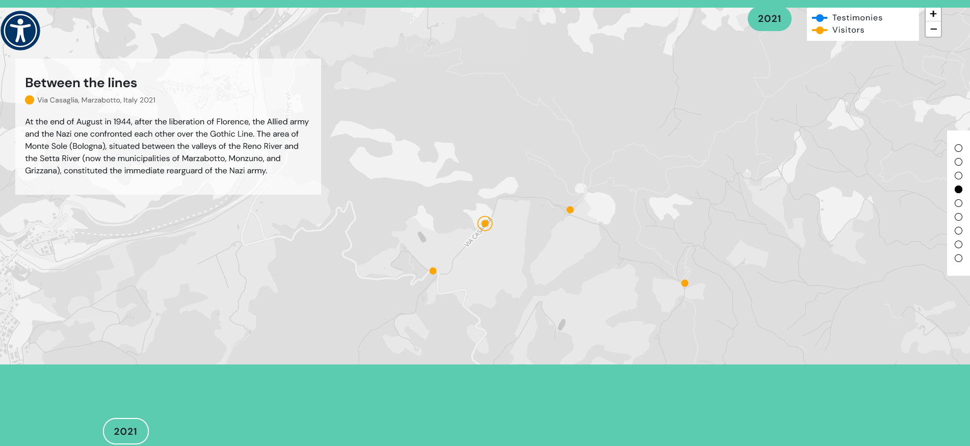Select the fifth story navigation dot
Image resolution: width=970 pixels, height=446 pixels.
point(958,203)
